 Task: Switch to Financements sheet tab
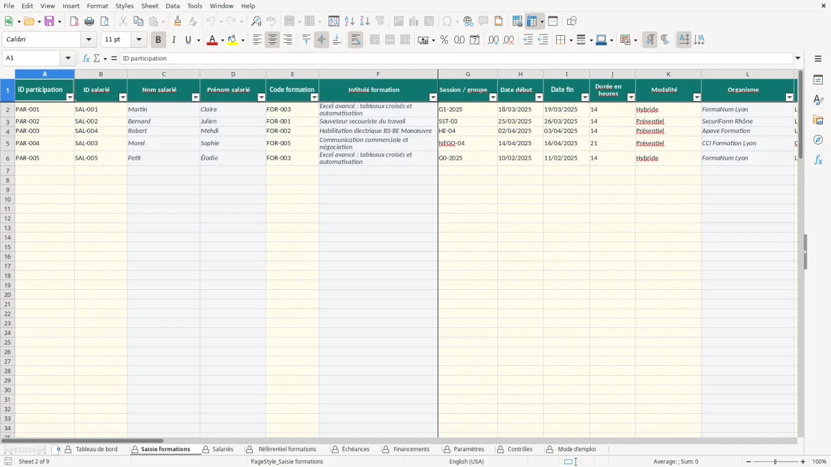(x=411, y=450)
